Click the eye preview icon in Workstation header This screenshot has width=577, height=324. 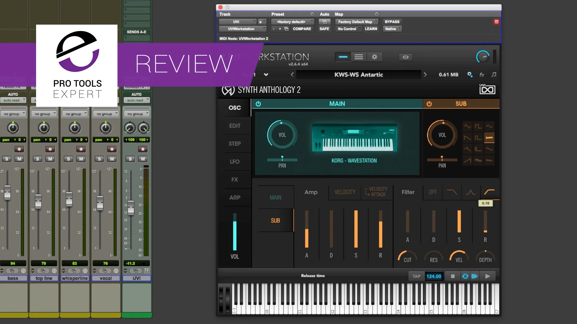405,57
